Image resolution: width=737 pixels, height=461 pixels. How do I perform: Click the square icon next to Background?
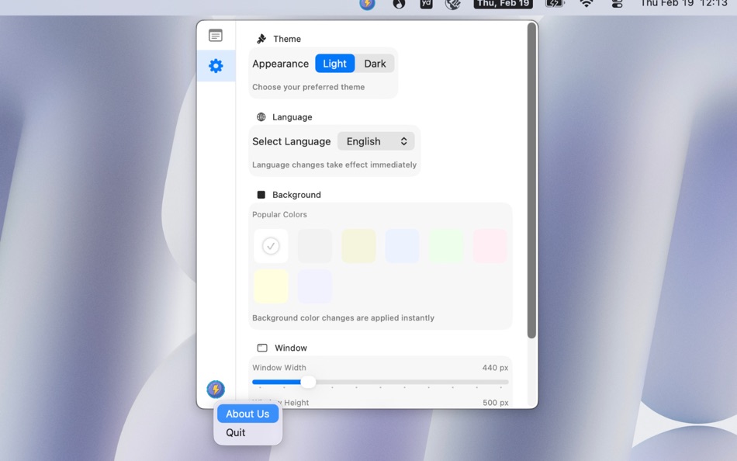click(261, 194)
